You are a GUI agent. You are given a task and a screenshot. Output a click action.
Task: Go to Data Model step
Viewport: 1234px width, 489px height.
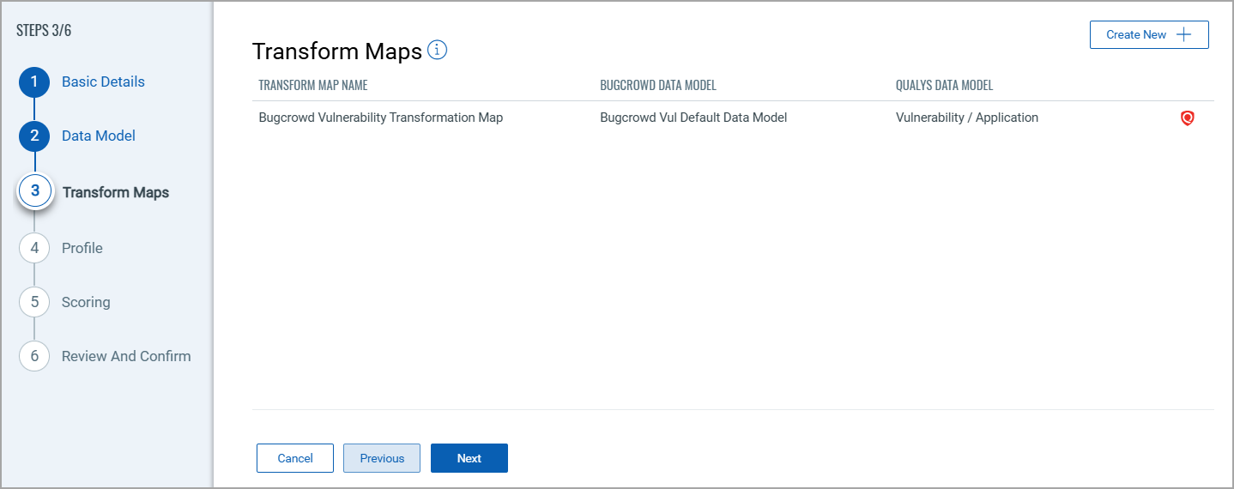(x=99, y=136)
